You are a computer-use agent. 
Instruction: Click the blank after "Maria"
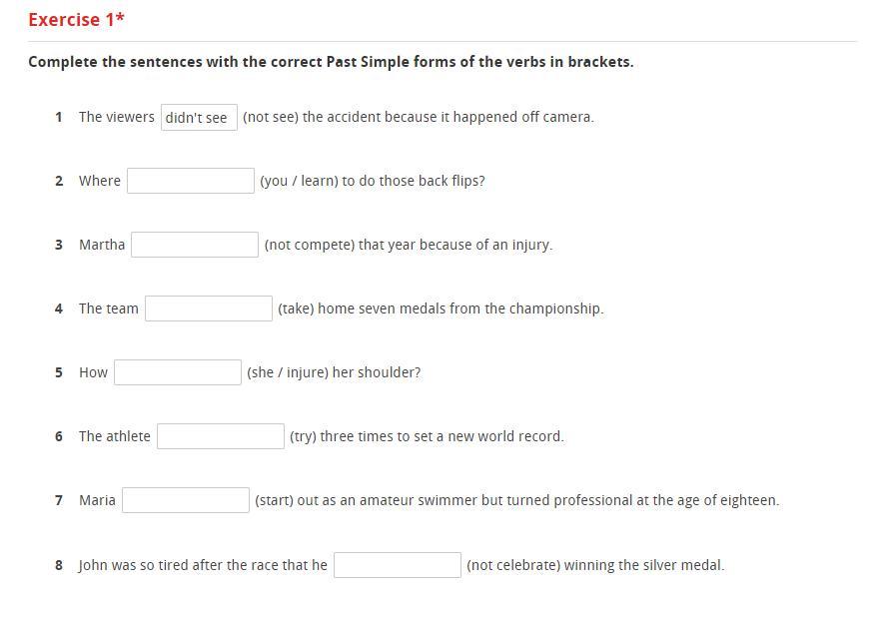point(186,500)
